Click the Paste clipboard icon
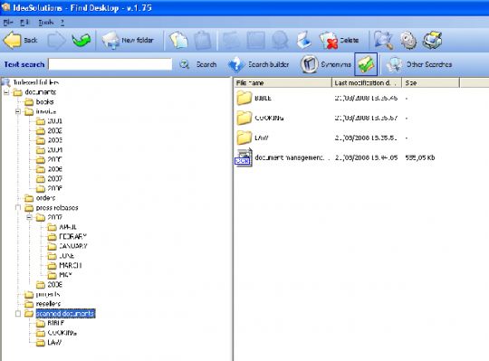 [203, 40]
